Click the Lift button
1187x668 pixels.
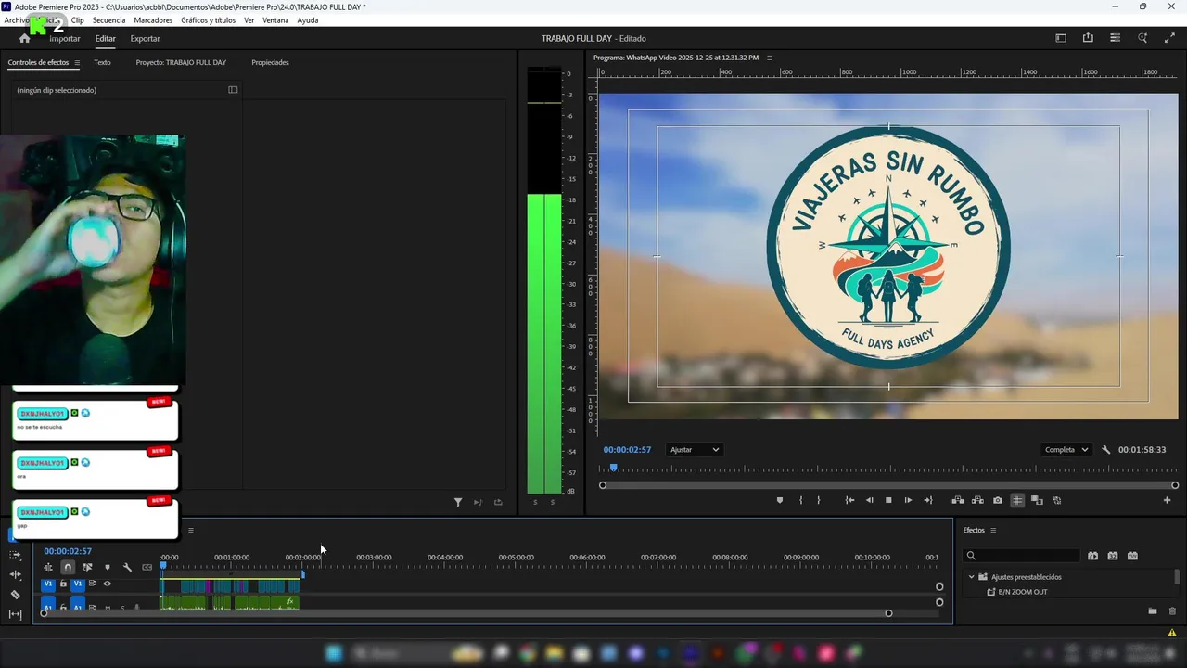coord(958,500)
